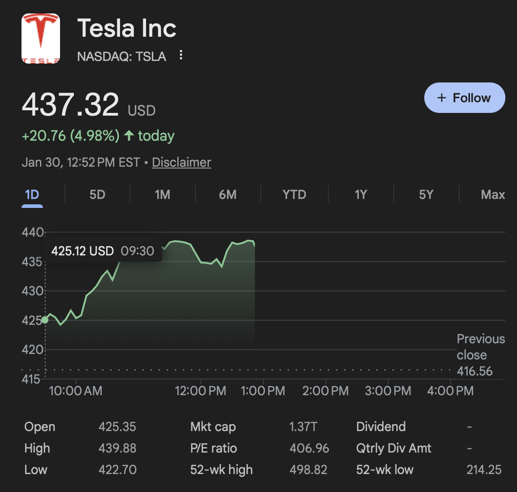Click the green data point at 09:30
Viewport: 517px width, 492px height.
coord(45,320)
